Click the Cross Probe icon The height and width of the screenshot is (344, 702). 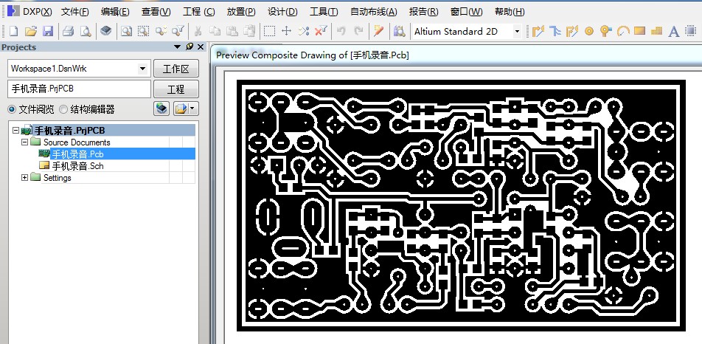(x=379, y=31)
